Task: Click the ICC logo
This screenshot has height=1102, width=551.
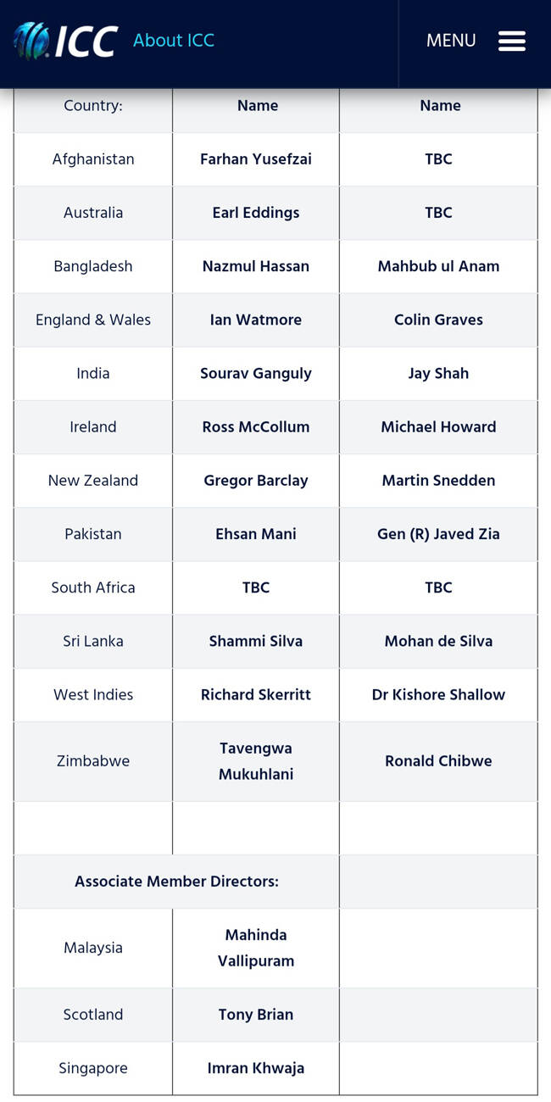Action: pyautogui.click(x=64, y=40)
